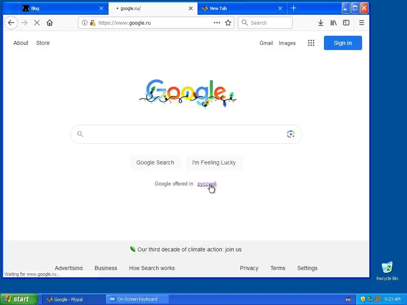Switch to the Blog tab

tap(62, 8)
